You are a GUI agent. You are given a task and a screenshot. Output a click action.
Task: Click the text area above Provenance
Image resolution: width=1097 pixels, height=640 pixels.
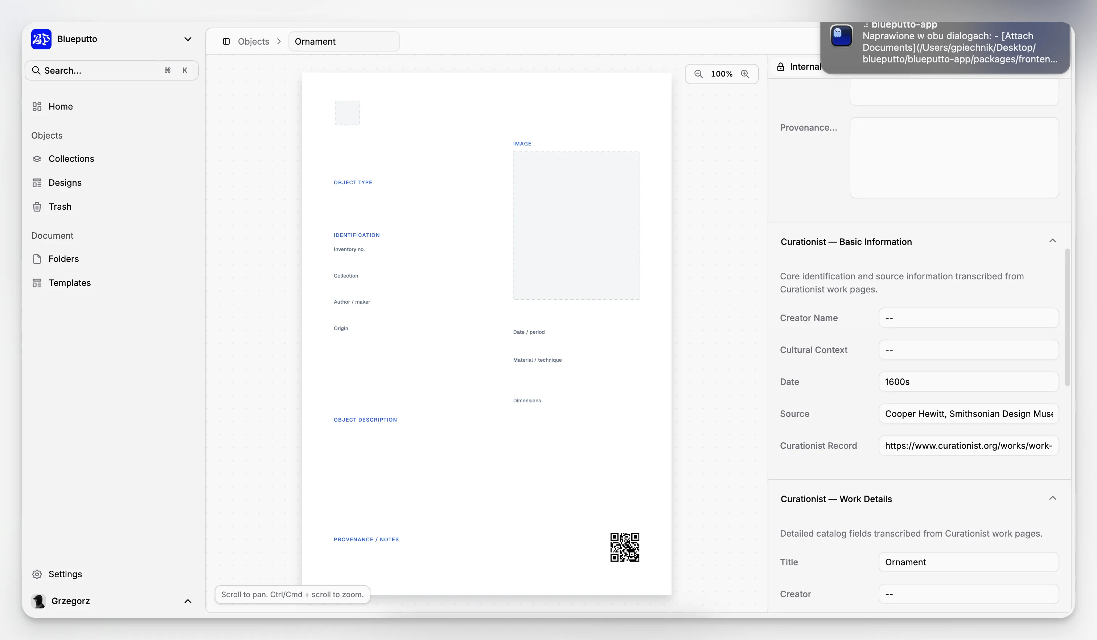click(954, 92)
